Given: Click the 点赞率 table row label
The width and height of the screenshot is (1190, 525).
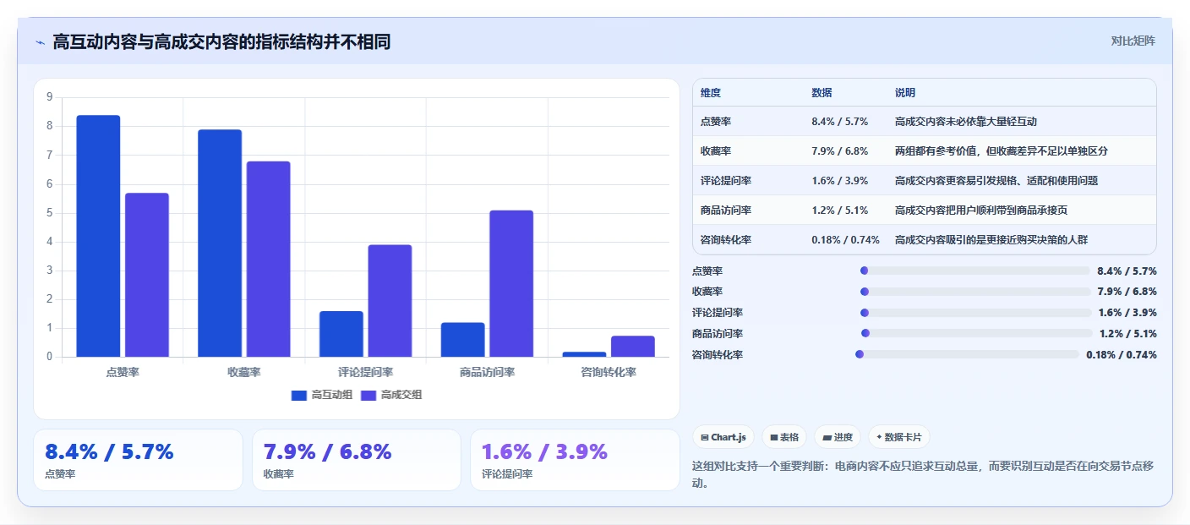Looking at the screenshot, I should tap(716, 122).
